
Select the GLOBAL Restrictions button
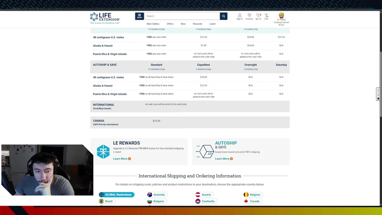(x=116, y=195)
